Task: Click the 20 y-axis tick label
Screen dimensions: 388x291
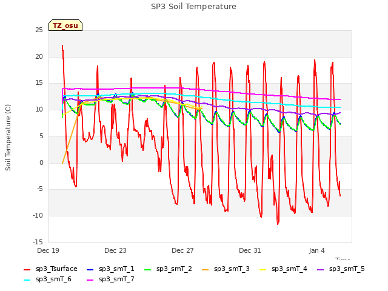Action: 39,56
